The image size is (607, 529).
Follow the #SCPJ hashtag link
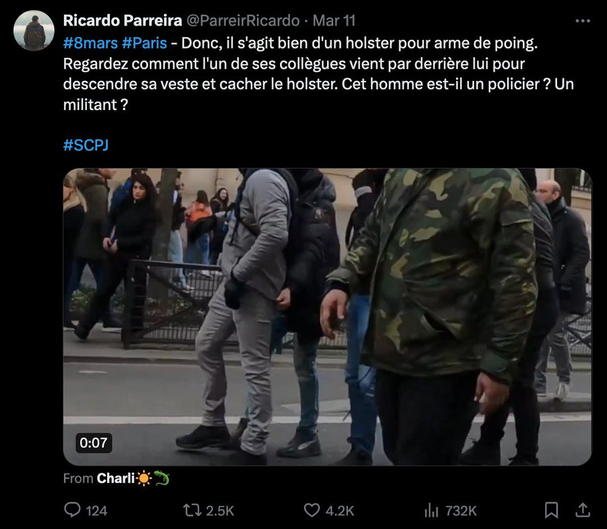(x=86, y=145)
